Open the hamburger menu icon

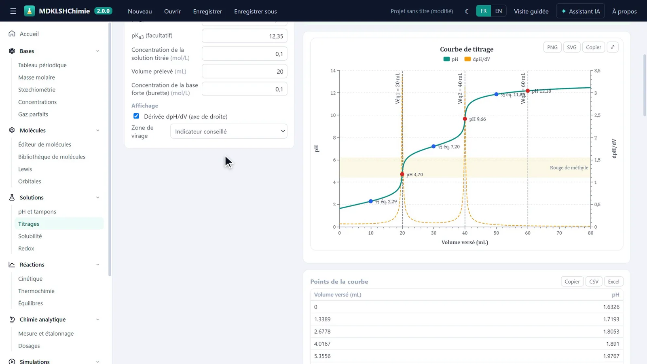(x=13, y=11)
